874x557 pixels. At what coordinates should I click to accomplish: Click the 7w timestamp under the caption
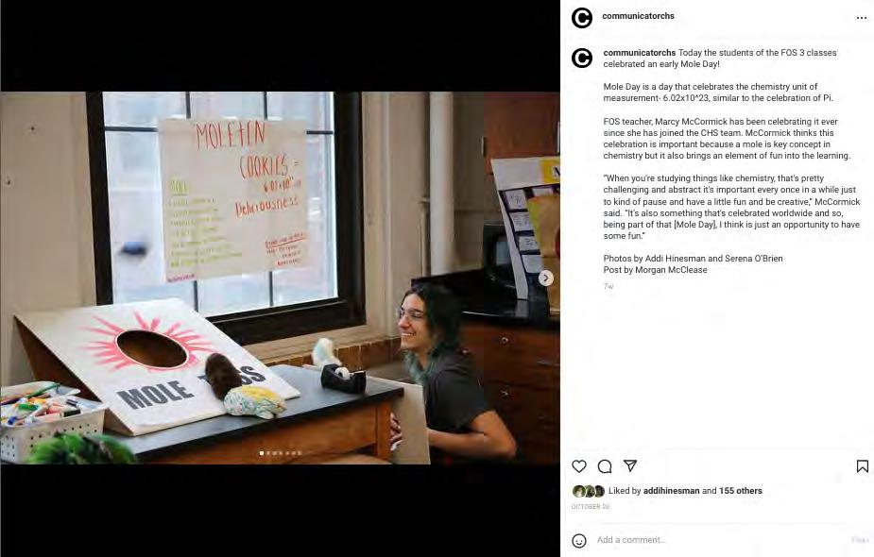click(x=608, y=286)
